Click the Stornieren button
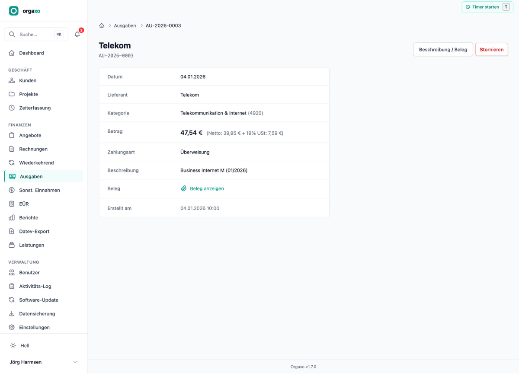The width and height of the screenshot is (519, 389). tap(491, 49)
